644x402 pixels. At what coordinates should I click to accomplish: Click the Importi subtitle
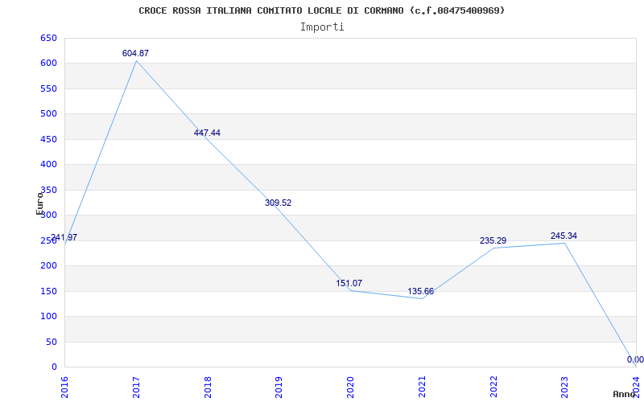coord(322,27)
